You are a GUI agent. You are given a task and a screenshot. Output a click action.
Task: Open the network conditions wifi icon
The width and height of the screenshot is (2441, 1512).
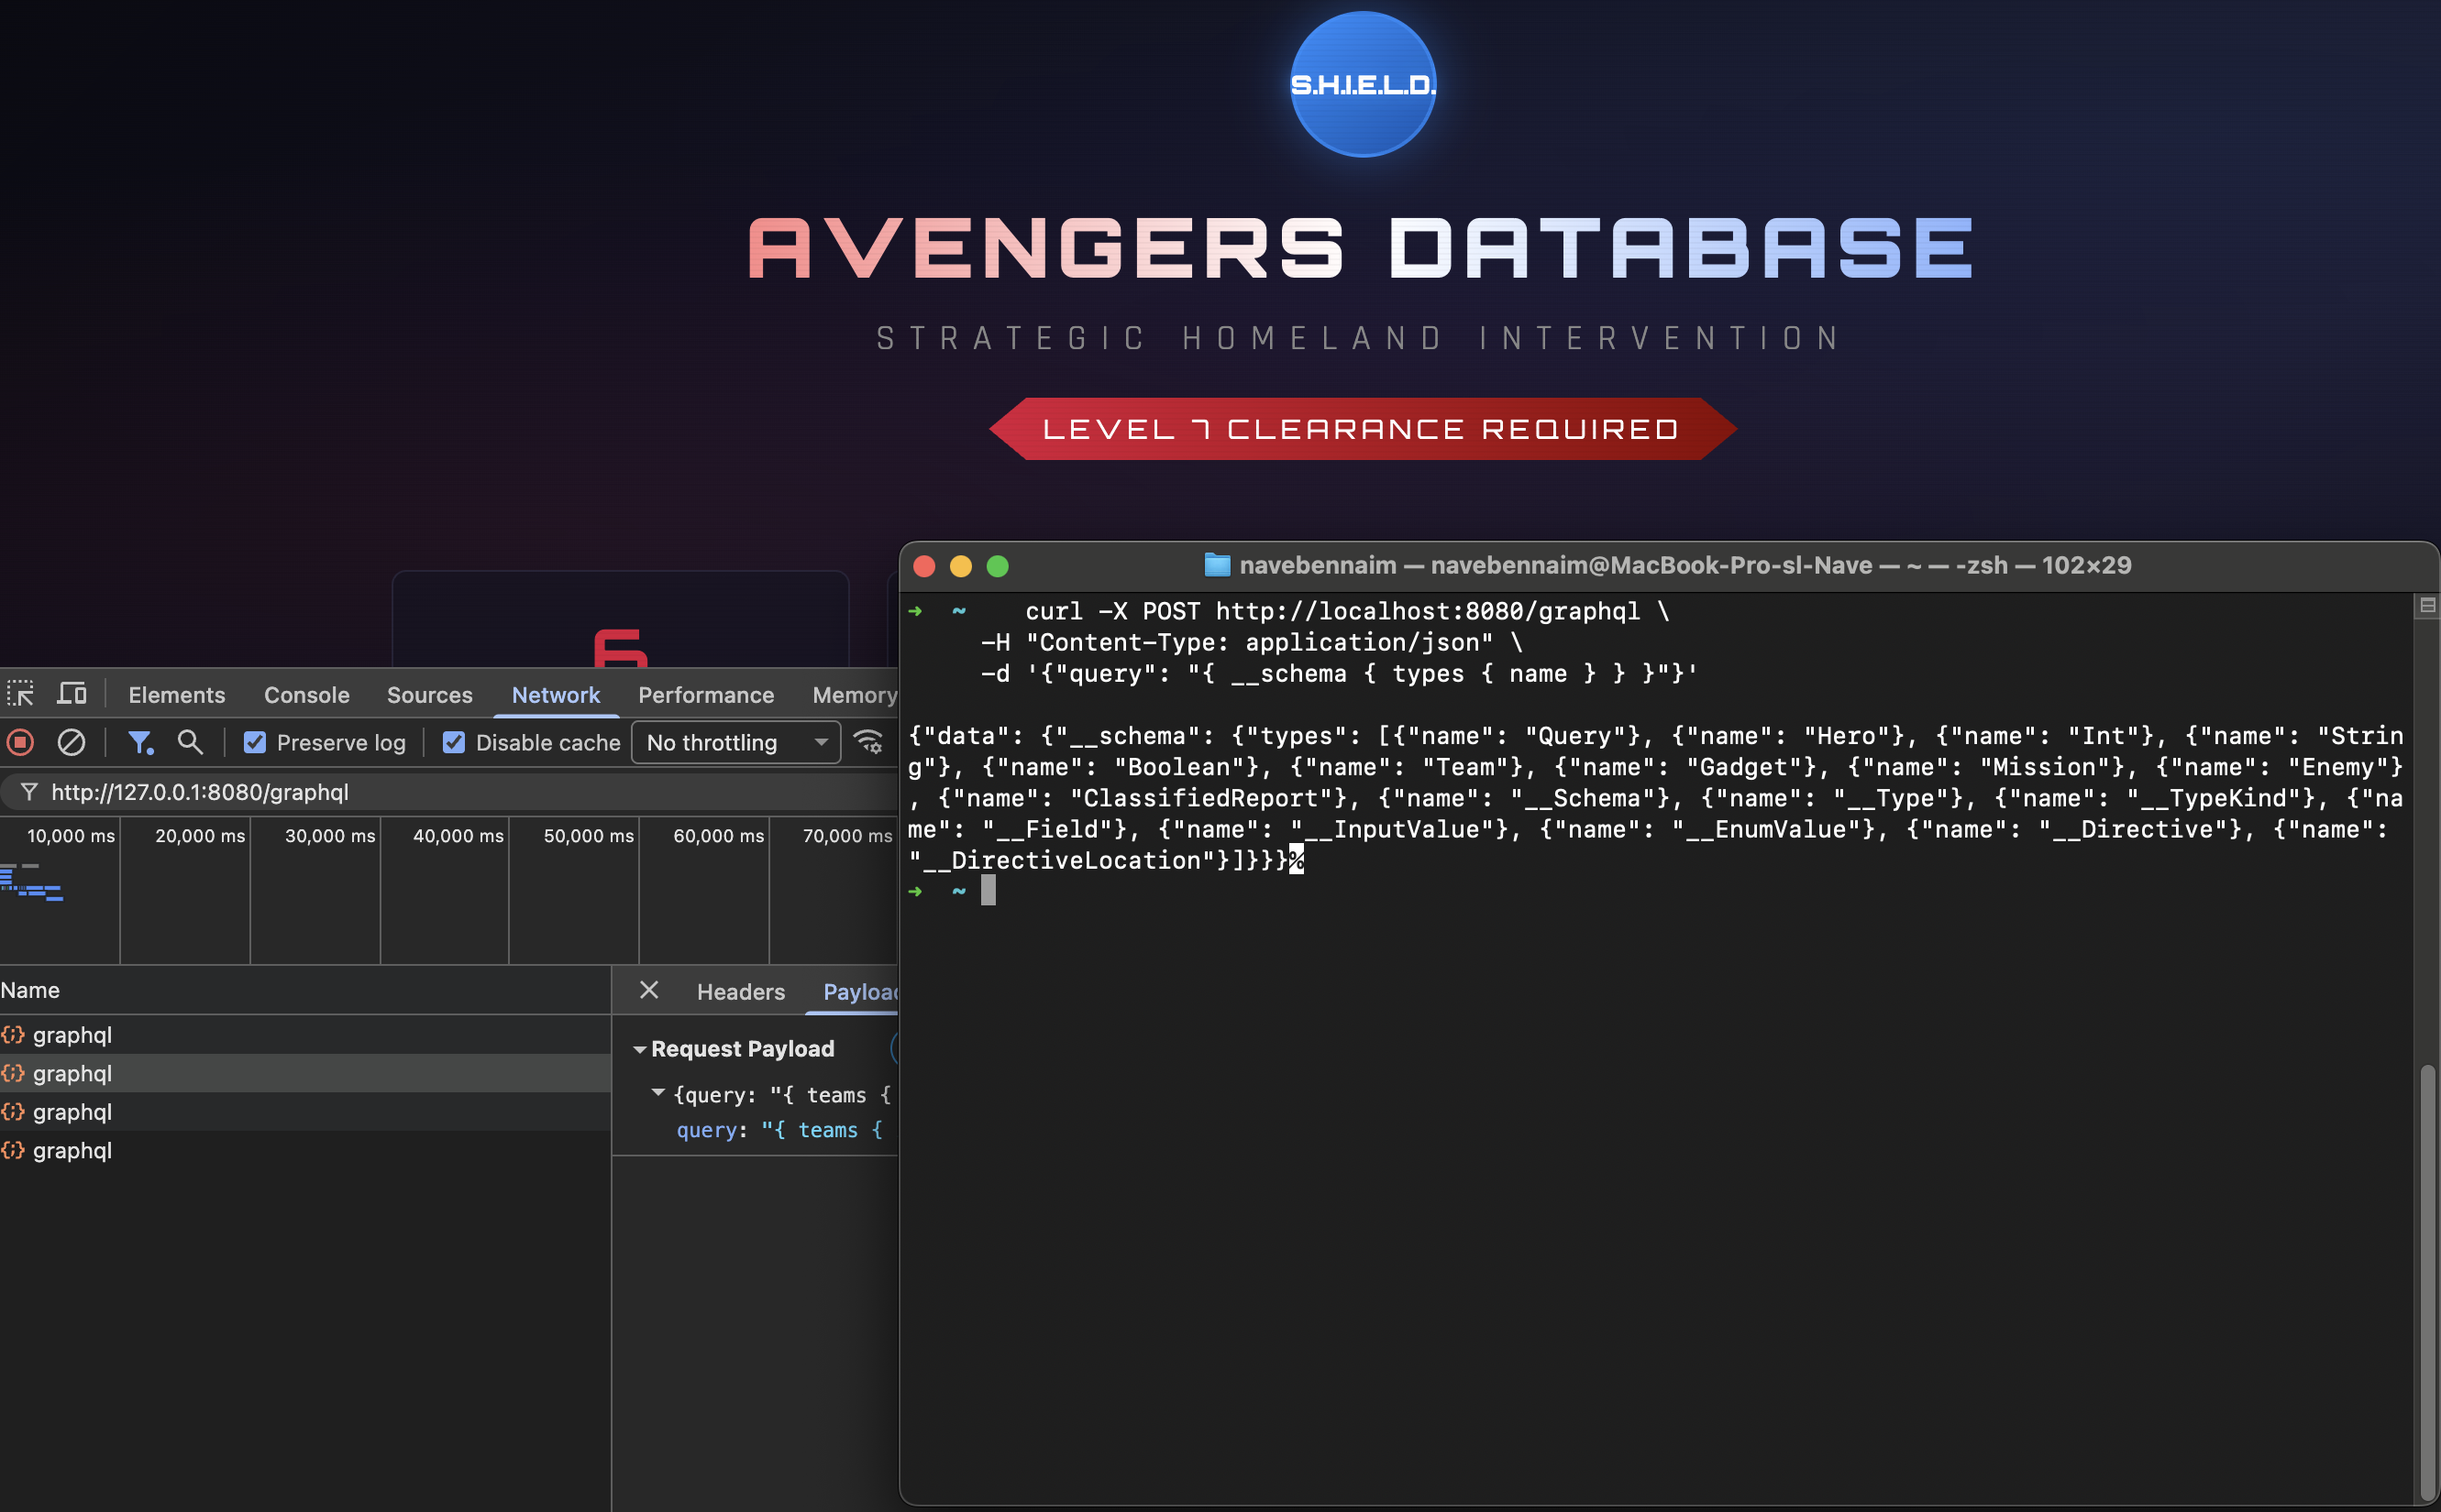click(867, 742)
